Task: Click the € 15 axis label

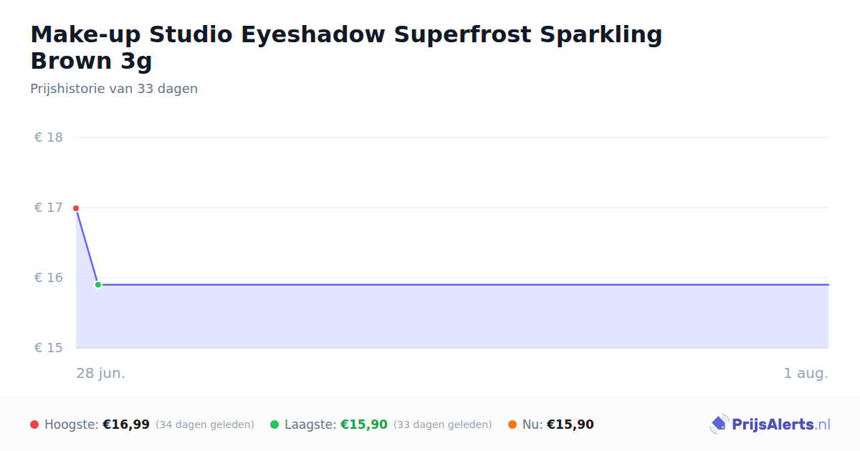Action: (x=49, y=348)
